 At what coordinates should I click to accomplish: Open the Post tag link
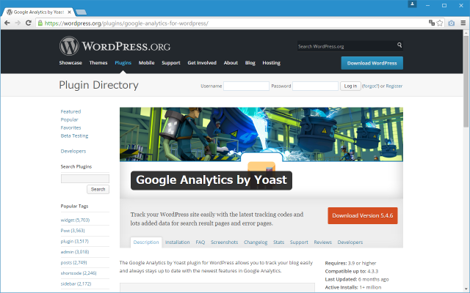[73, 231]
